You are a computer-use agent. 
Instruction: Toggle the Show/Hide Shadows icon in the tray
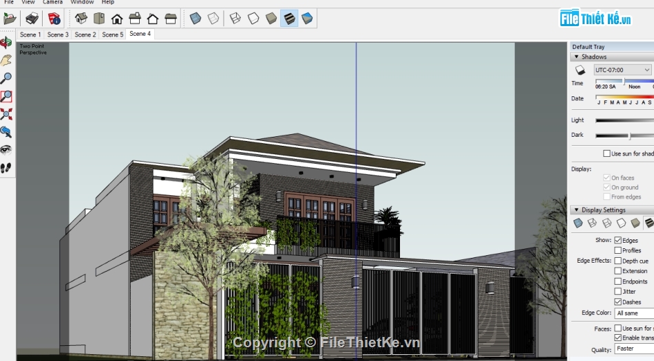point(580,70)
